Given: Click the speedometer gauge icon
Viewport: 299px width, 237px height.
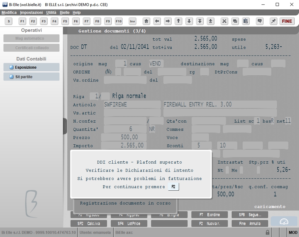Looking at the screenshot, I should point(284,222).
